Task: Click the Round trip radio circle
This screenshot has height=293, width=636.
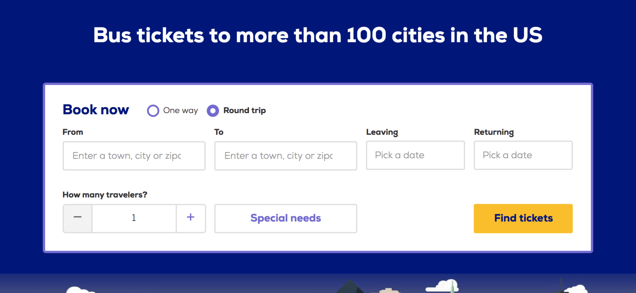Action: tap(213, 110)
